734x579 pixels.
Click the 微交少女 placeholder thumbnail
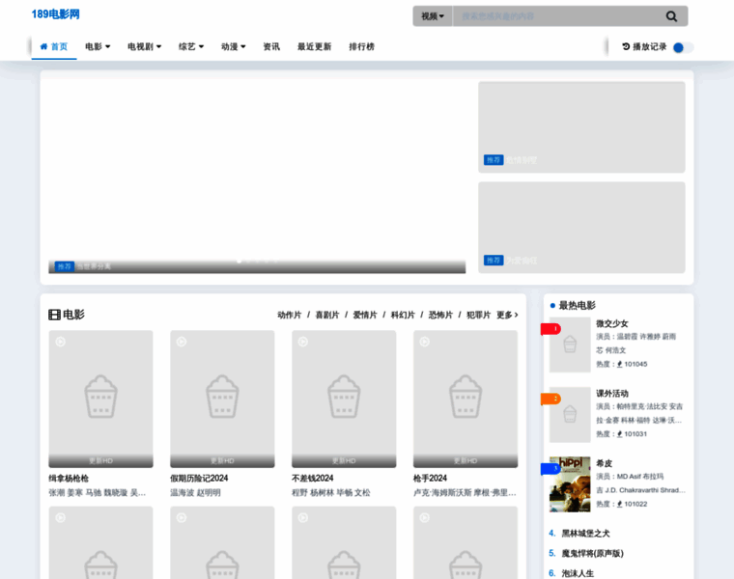click(570, 345)
